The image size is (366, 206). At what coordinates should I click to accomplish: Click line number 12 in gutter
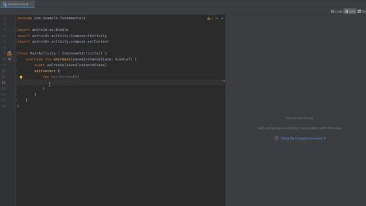click(x=3, y=82)
